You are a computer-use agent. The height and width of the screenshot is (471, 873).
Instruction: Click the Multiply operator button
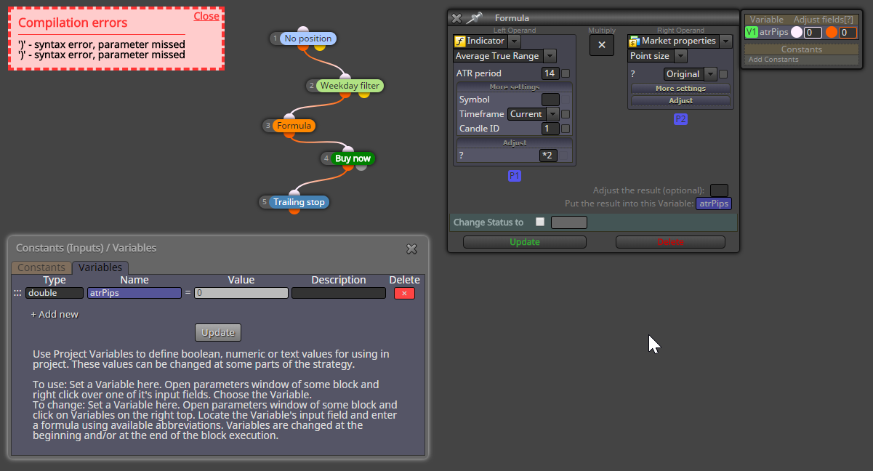602,45
